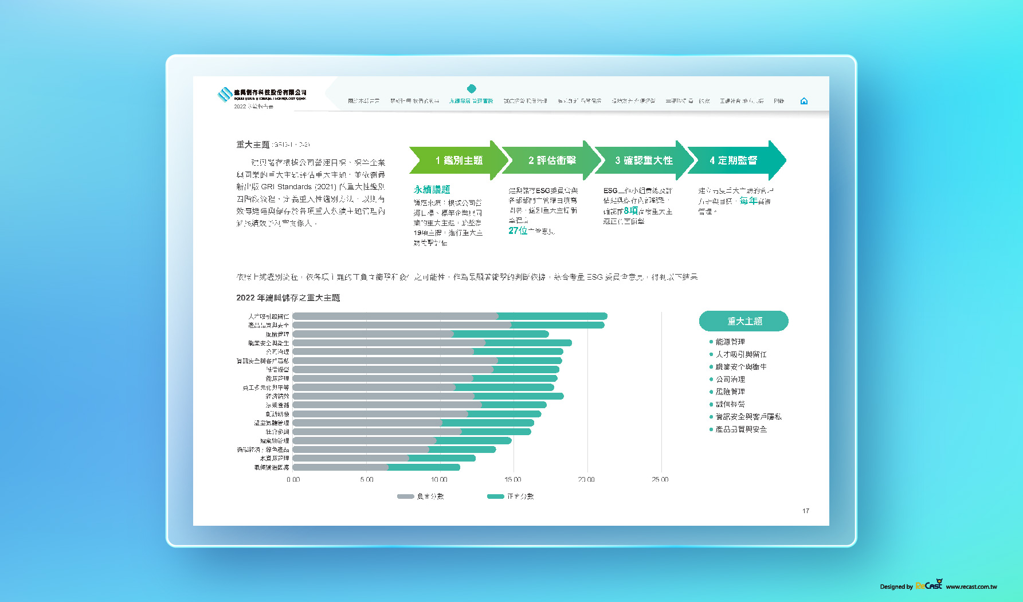Click the 'Designed by' credit text

coord(896,587)
